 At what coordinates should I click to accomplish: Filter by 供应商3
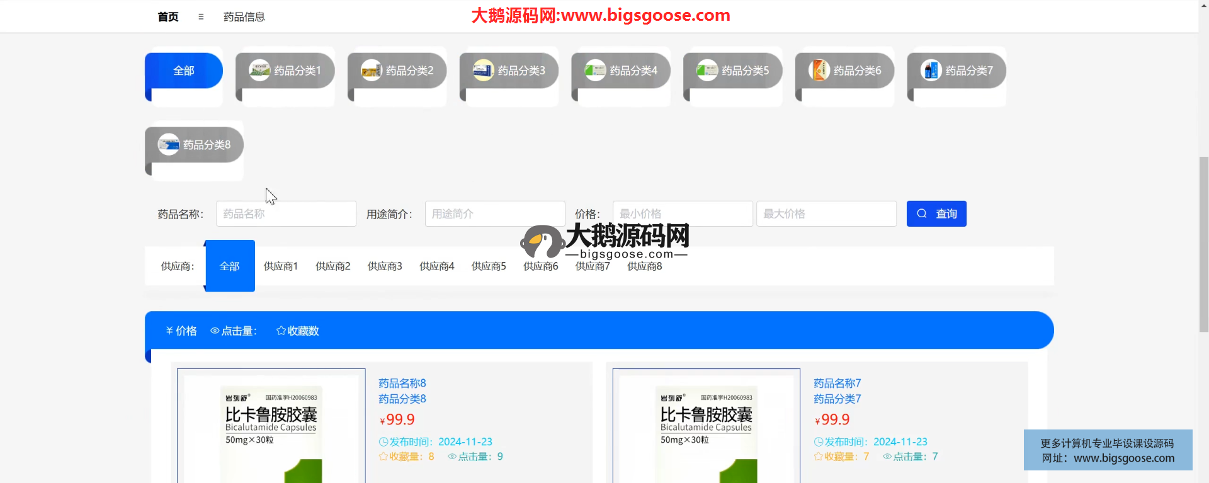click(x=385, y=266)
